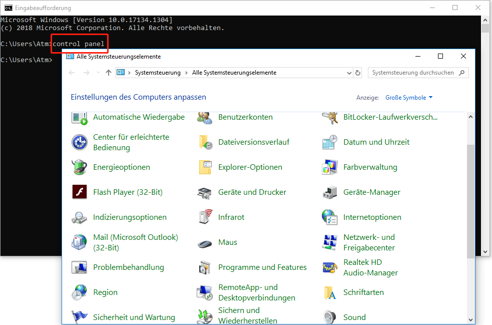The width and height of the screenshot is (492, 325).
Task: Click the Energieoptionen battery icon
Action: [80, 167]
